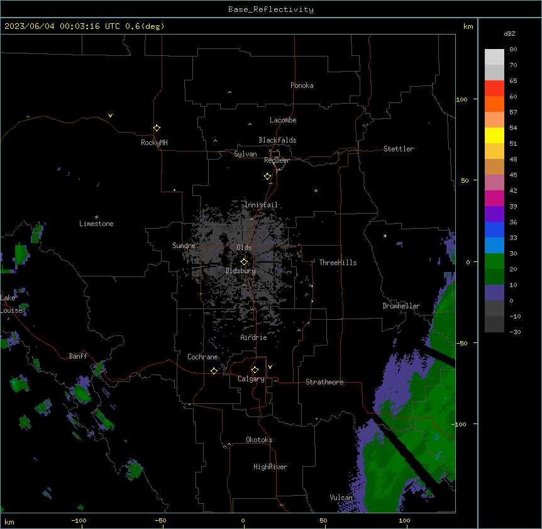Click the Stettler city label
The height and width of the screenshot is (529, 542).
pyautogui.click(x=399, y=149)
